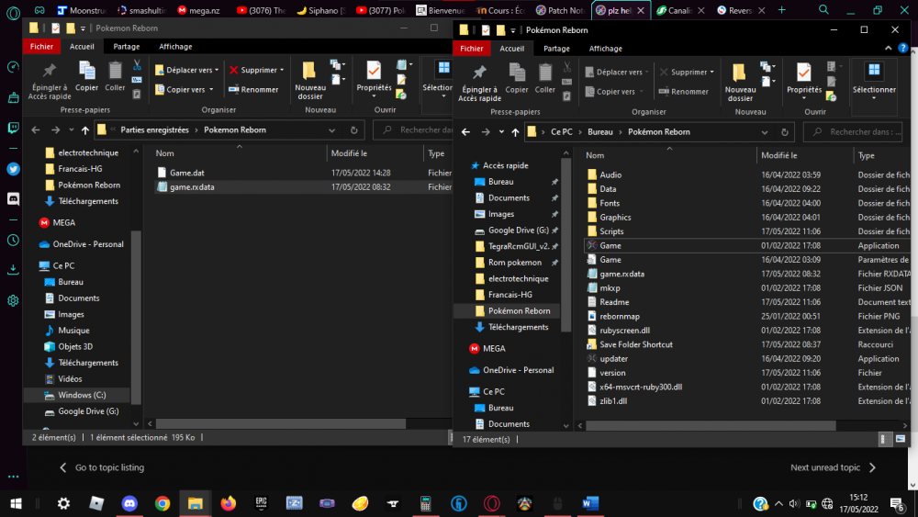918x517 pixels.
Task: Click Renommer in left window ribbon
Action: click(253, 90)
